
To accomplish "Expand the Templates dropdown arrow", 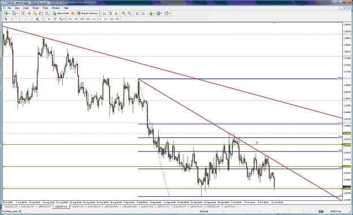I will [169, 14].
